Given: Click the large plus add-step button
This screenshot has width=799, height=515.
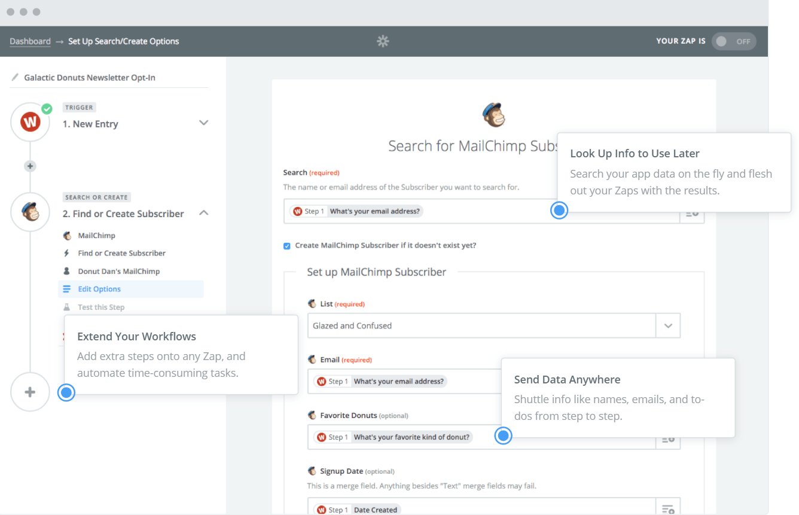Looking at the screenshot, I should (30, 392).
